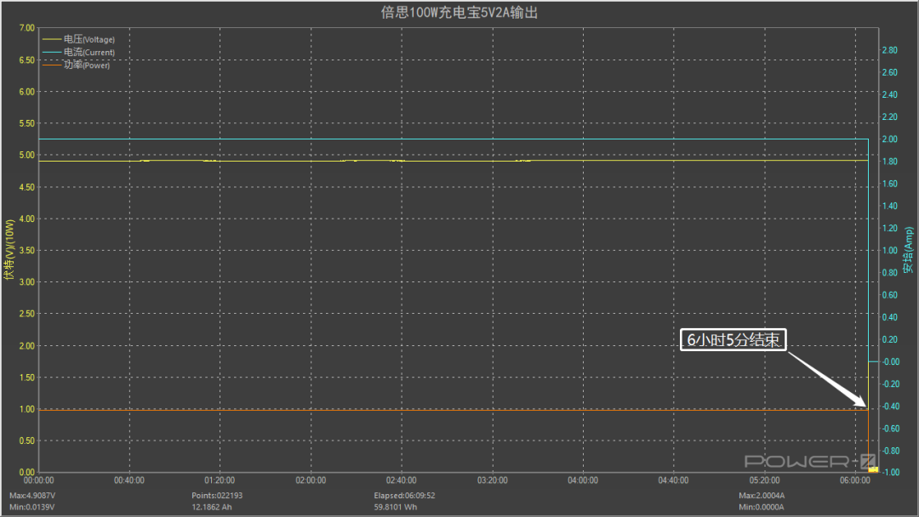Click the Min:0.0139V readout
The width and height of the screenshot is (919, 517).
tap(31, 507)
